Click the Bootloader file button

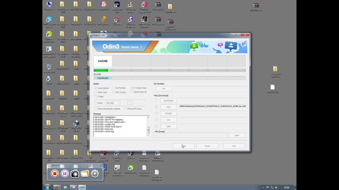point(168,101)
